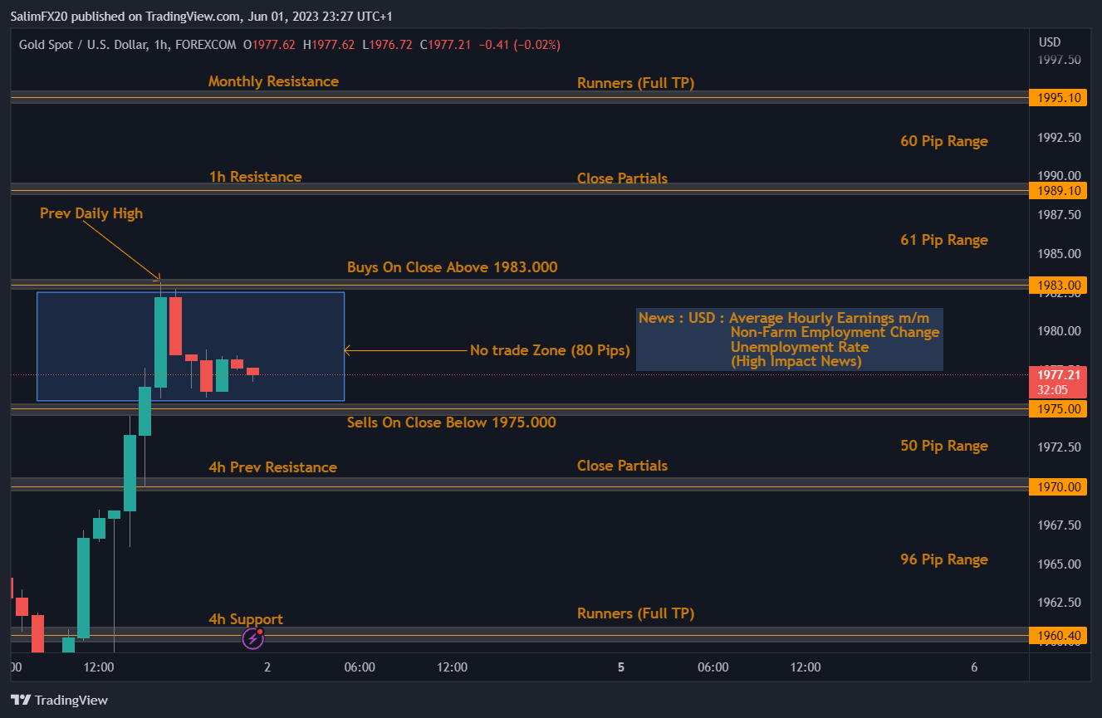Click the News USD Non-Farm annotation box
Viewport: 1102px width, 718px height.
(789, 339)
